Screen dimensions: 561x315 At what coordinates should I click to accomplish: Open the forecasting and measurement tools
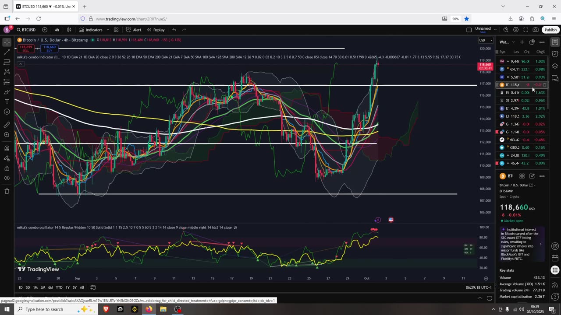(x=7, y=82)
